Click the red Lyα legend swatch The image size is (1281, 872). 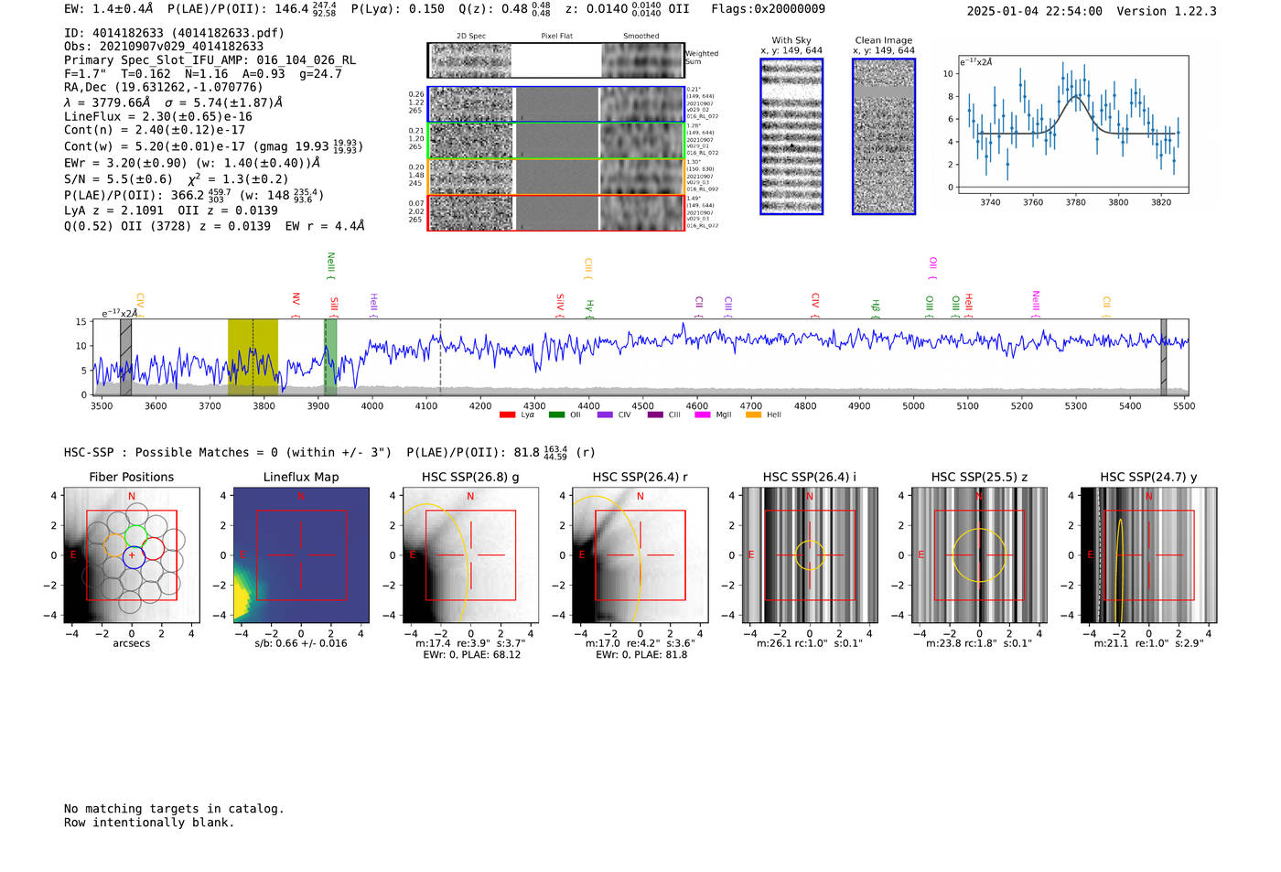point(507,414)
